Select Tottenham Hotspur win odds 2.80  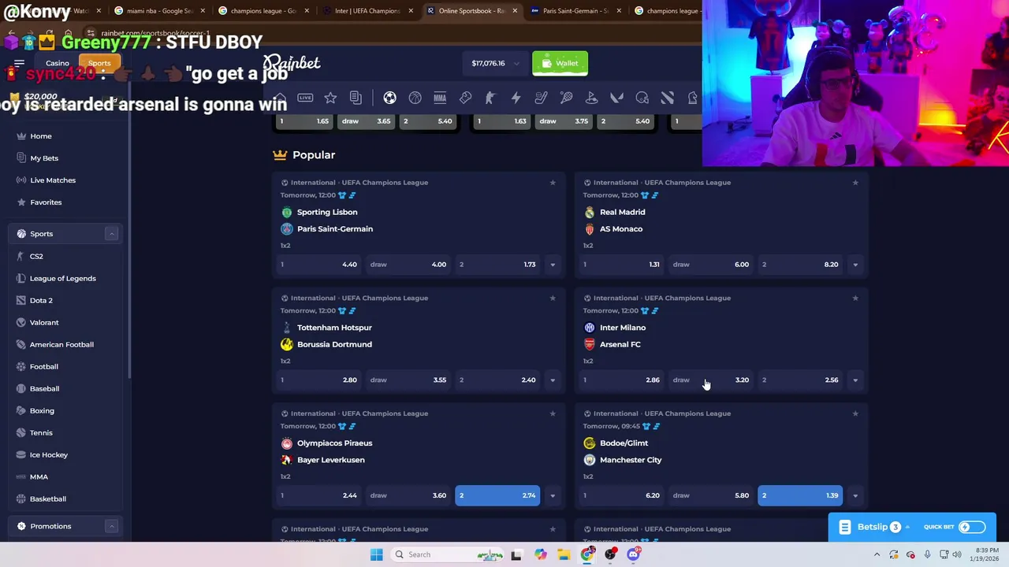point(318,380)
